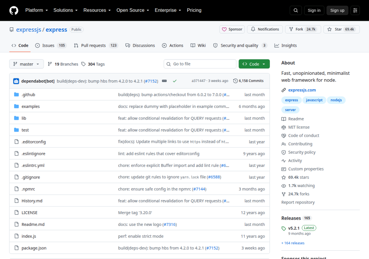The image size is (369, 259).
Task: Expand the Resources menu
Action: [x=97, y=10]
